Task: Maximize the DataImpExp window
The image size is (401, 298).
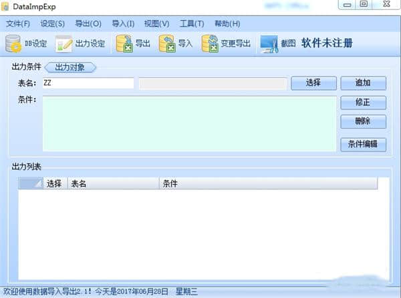Action: pyautogui.click(x=364, y=5)
